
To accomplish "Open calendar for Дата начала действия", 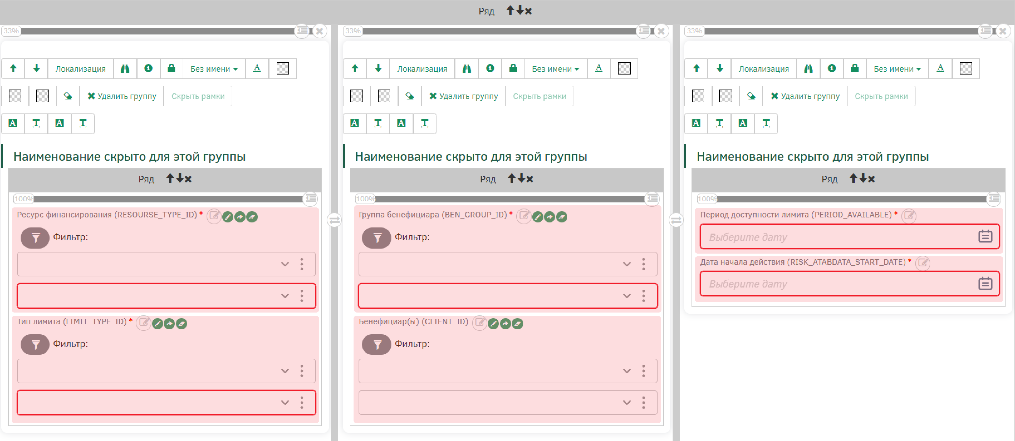I will [x=985, y=283].
